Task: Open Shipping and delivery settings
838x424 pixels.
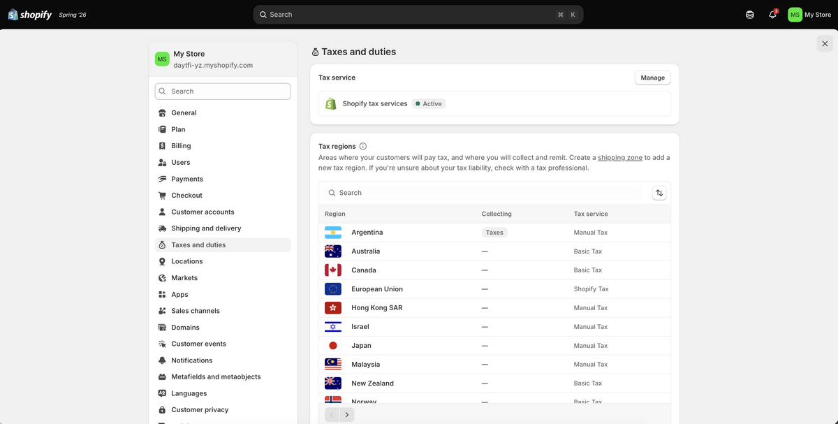Action: (x=223, y=228)
